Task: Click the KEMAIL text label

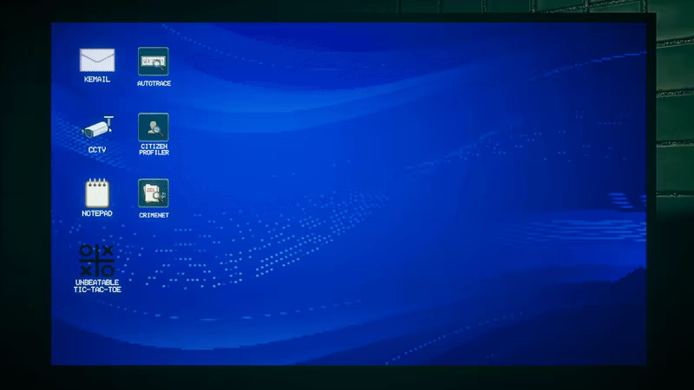Action: (97, 80)
